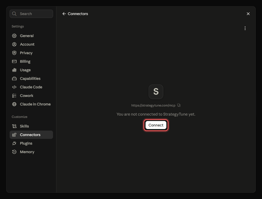
Task: Select the Skills scroll icon
Action: (x=14, y=126)
